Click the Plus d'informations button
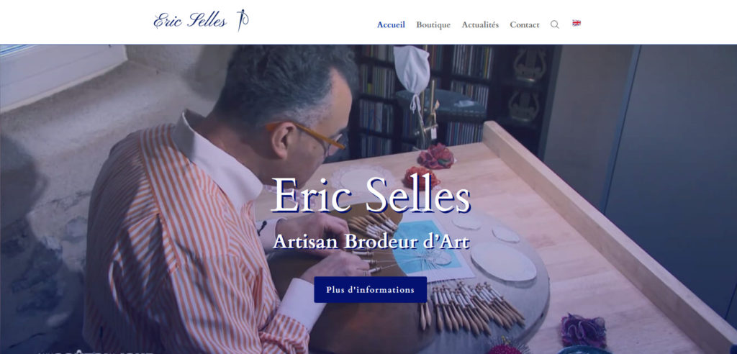The height and width of the screenshot is (354, 737). [371, 289]
